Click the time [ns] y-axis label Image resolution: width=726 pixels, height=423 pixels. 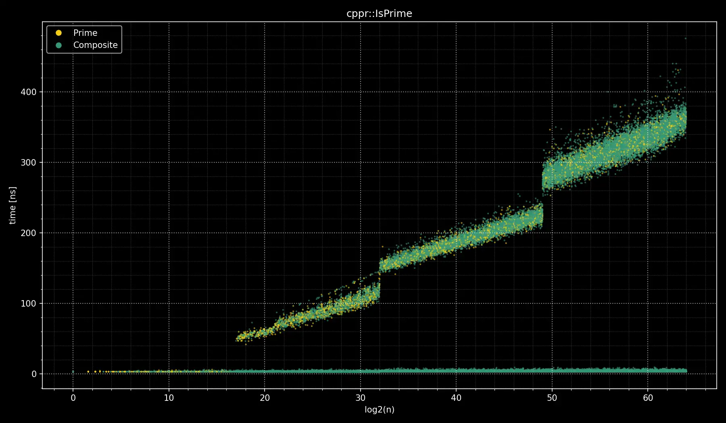coord(13,205)
